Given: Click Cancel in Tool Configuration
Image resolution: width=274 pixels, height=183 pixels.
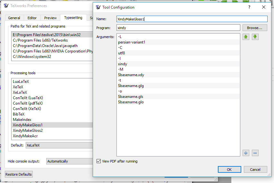Looking at the screenshot, I should coord(255,170).
